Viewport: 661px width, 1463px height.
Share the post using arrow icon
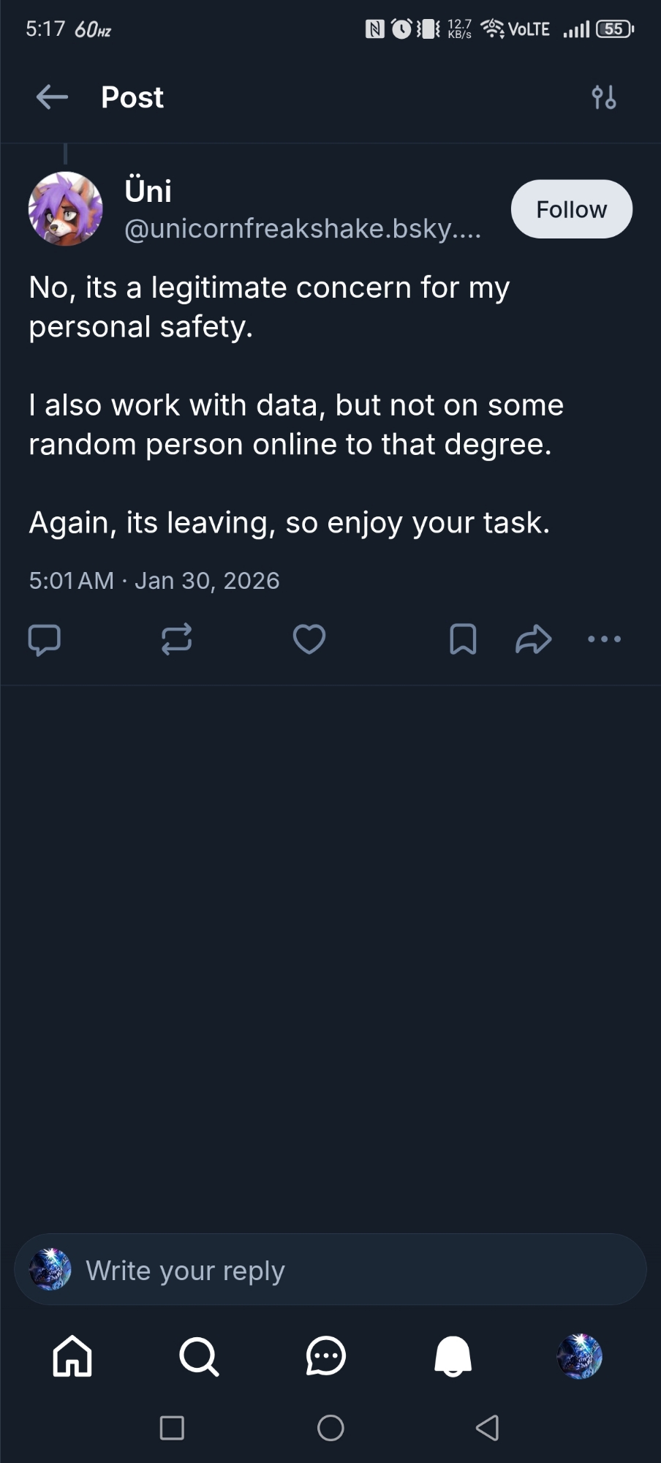click(x=533, y=639)
